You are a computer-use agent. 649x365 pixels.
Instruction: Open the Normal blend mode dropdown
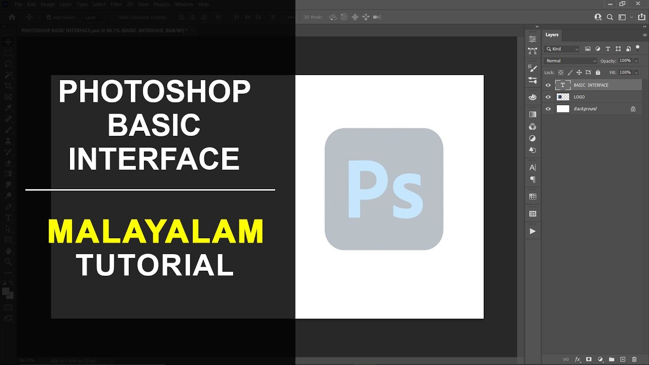pos(571,61)
